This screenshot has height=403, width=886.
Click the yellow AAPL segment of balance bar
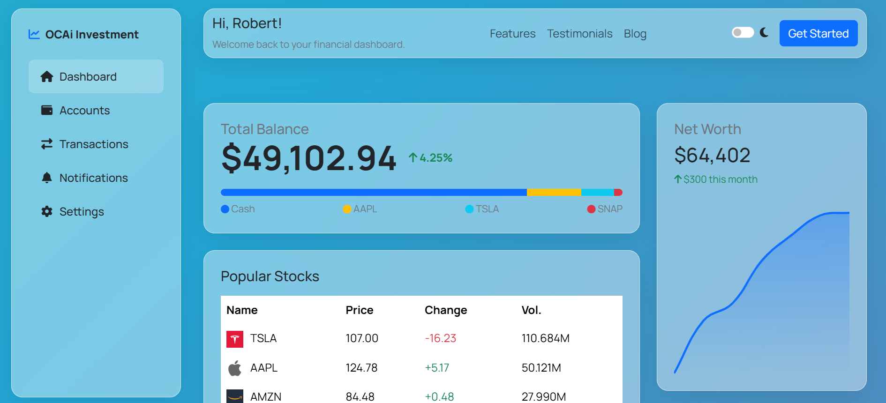pos(554,193)
